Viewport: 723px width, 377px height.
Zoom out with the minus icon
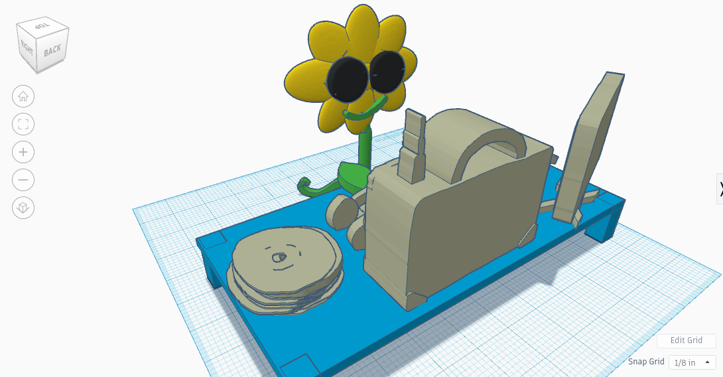23,179
